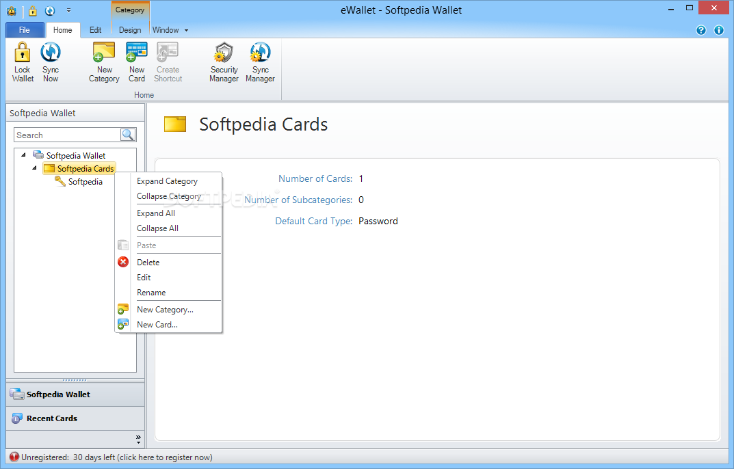Choose Delete text in context menu

(148, 262)
